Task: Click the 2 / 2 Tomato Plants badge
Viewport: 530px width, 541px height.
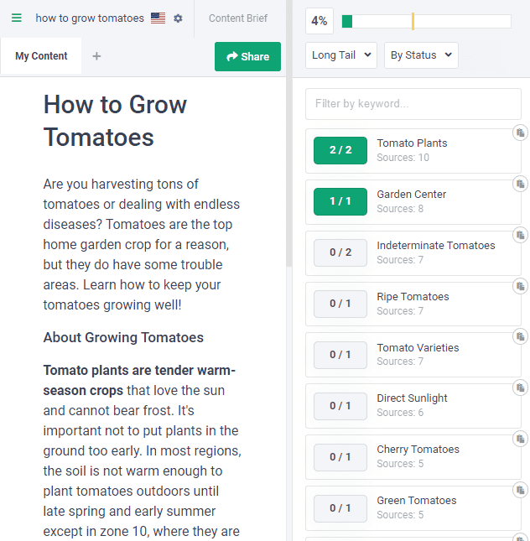Action: (x=340, y=150)
